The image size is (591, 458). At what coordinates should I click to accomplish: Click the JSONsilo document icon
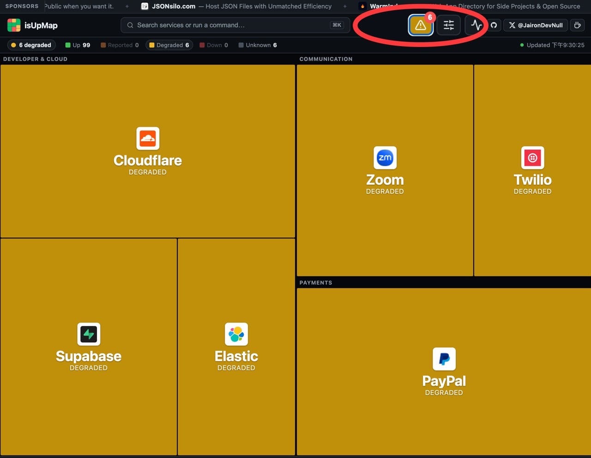click(x=145, y=6)
